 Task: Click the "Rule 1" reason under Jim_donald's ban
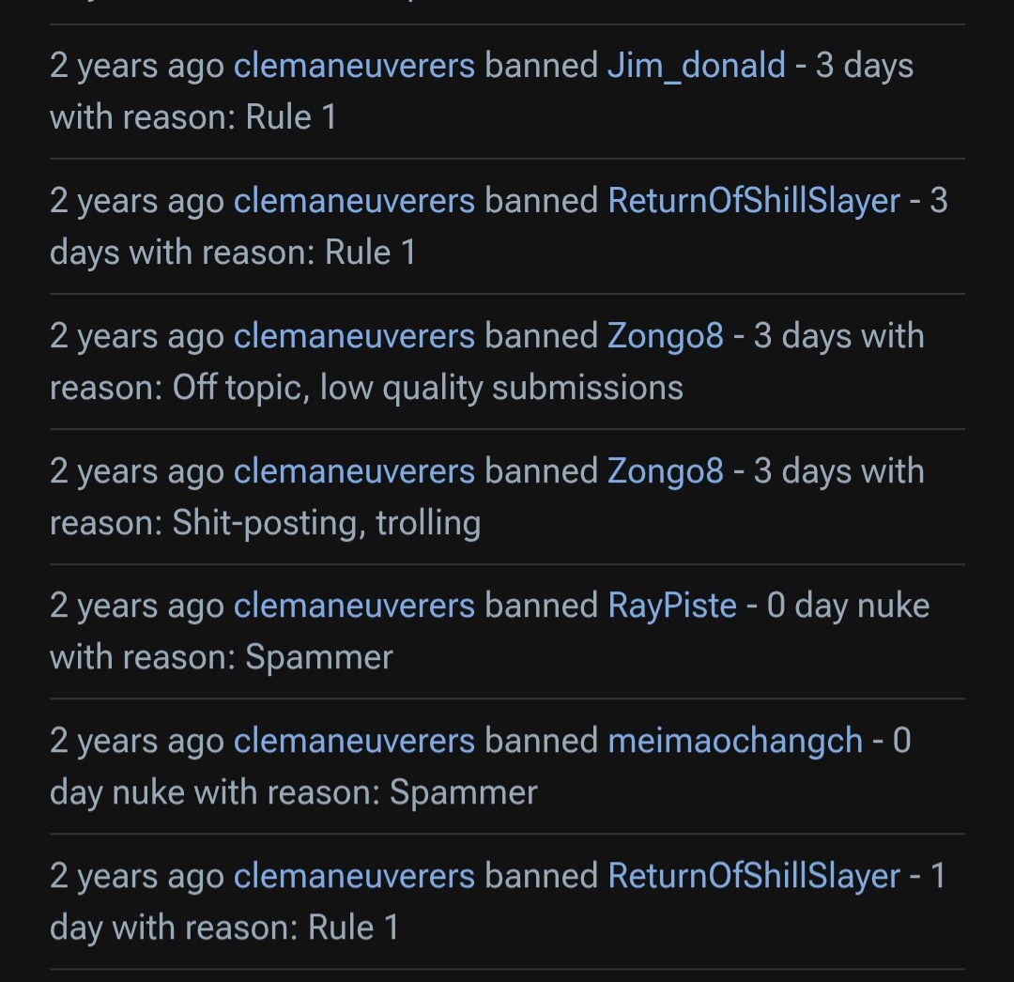coord(291,117)
